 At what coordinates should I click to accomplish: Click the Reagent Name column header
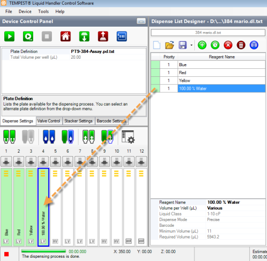(x=222, y=57)
